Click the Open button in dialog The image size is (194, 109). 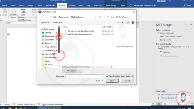112,81
